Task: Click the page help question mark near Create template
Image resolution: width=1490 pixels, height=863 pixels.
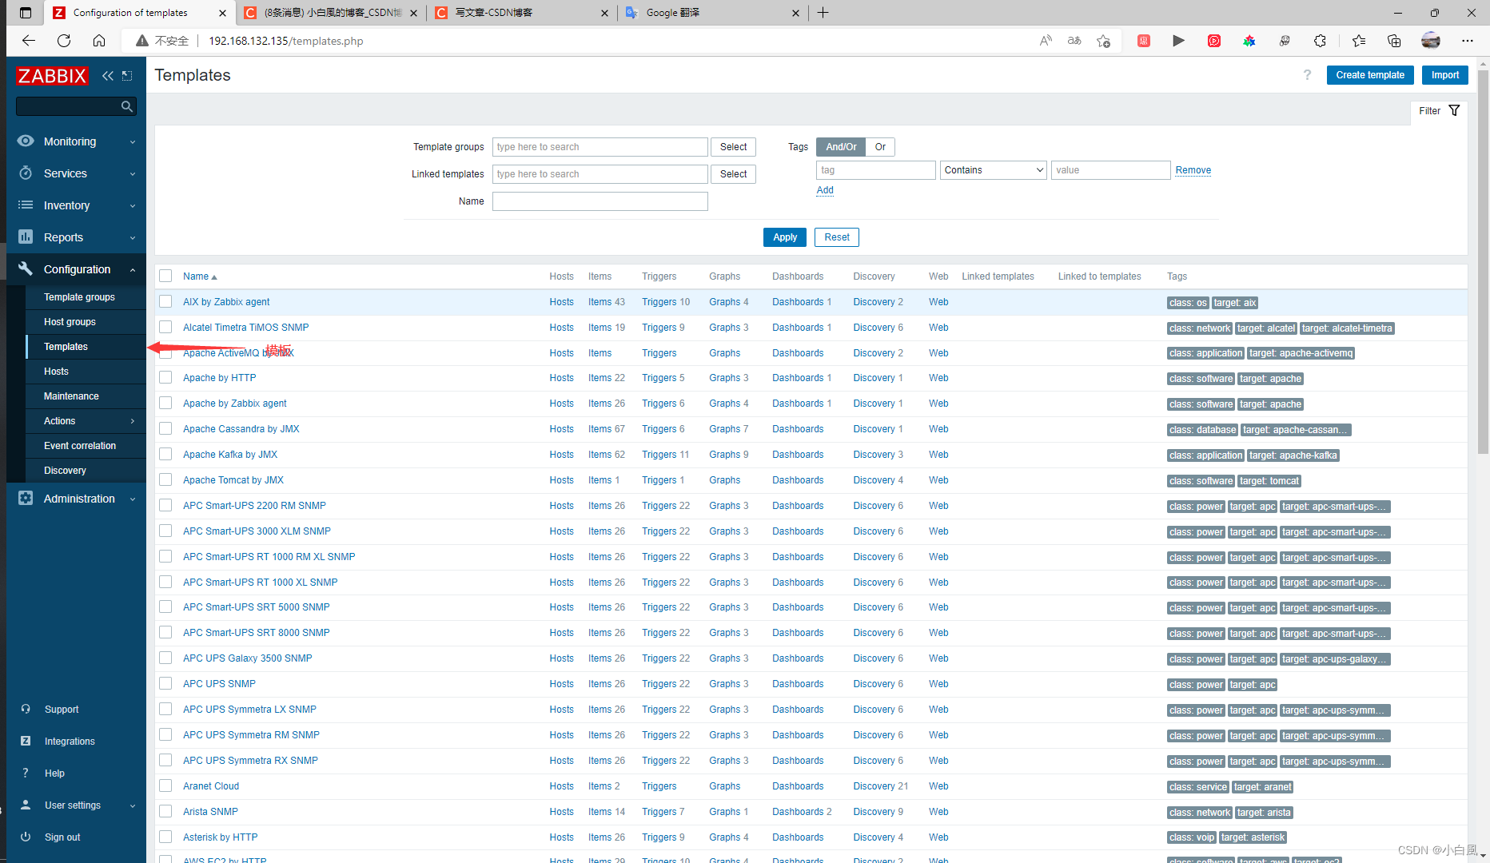Action: (x=1307, y=75)
